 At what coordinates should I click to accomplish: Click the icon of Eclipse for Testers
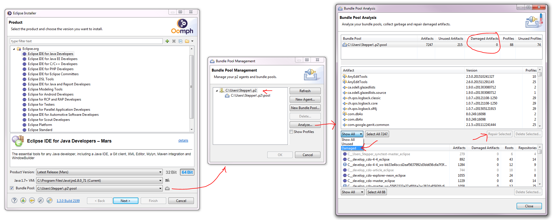tap(25, 105)
